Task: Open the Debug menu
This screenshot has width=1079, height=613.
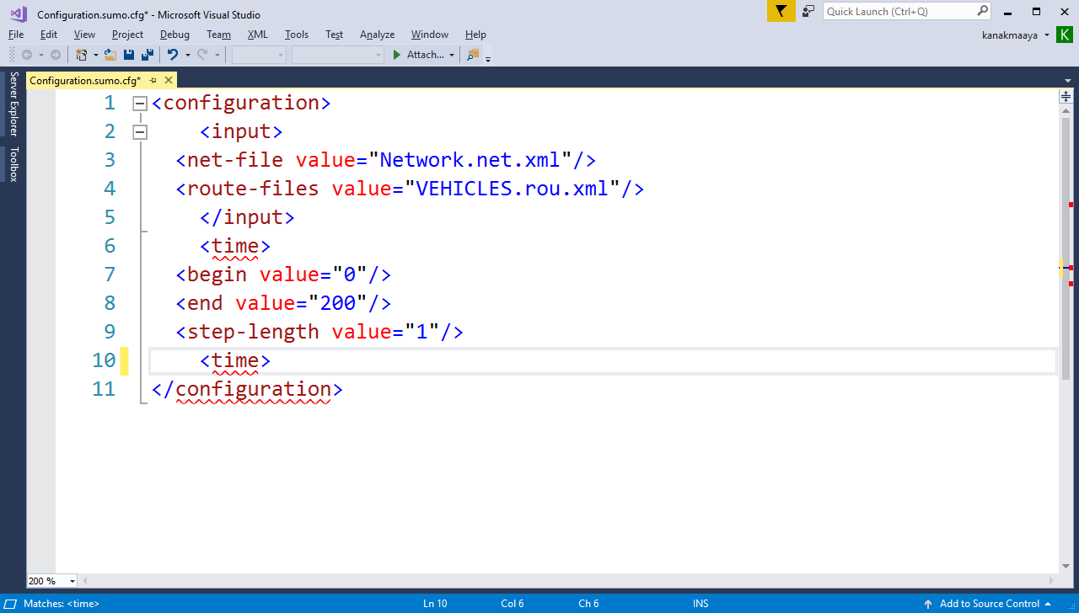Action: [x=174, y=35]
